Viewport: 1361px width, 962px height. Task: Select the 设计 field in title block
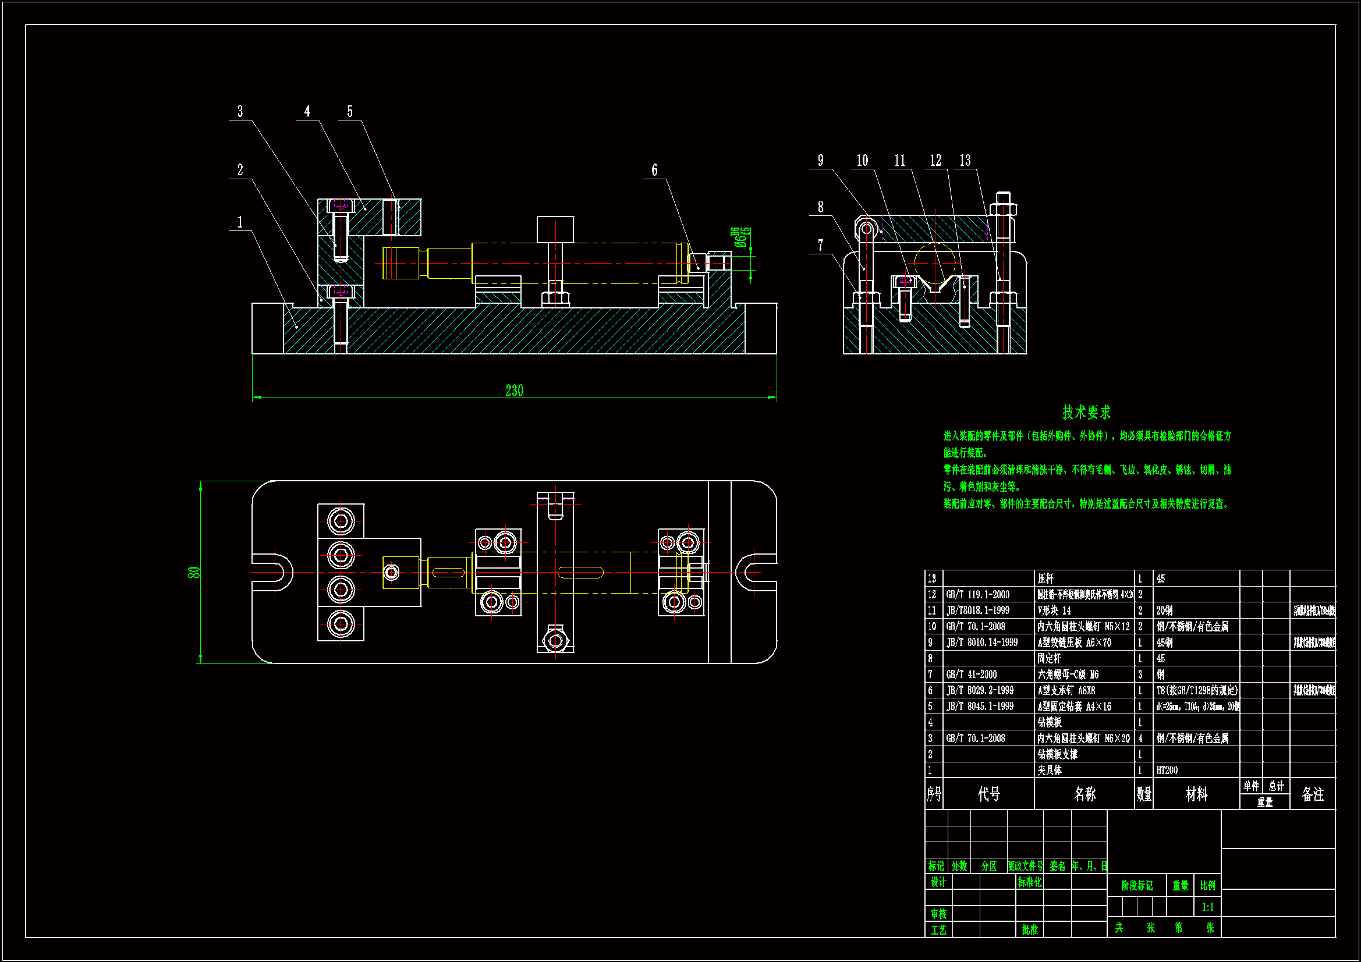click(x=938, y=882)
